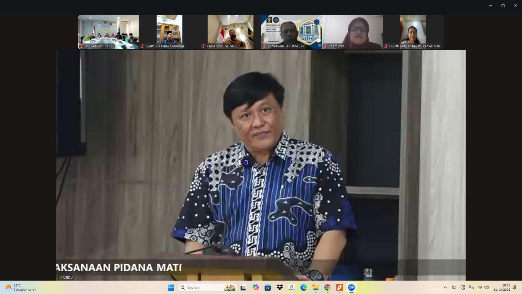Viewport: 522px width, 294px height.
Task: Select Syam_PH Kanwil Sumbar participant tile
Action: coord(169,32)
